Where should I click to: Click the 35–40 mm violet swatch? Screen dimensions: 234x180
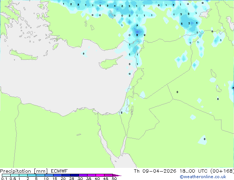(x=91, y=175)
